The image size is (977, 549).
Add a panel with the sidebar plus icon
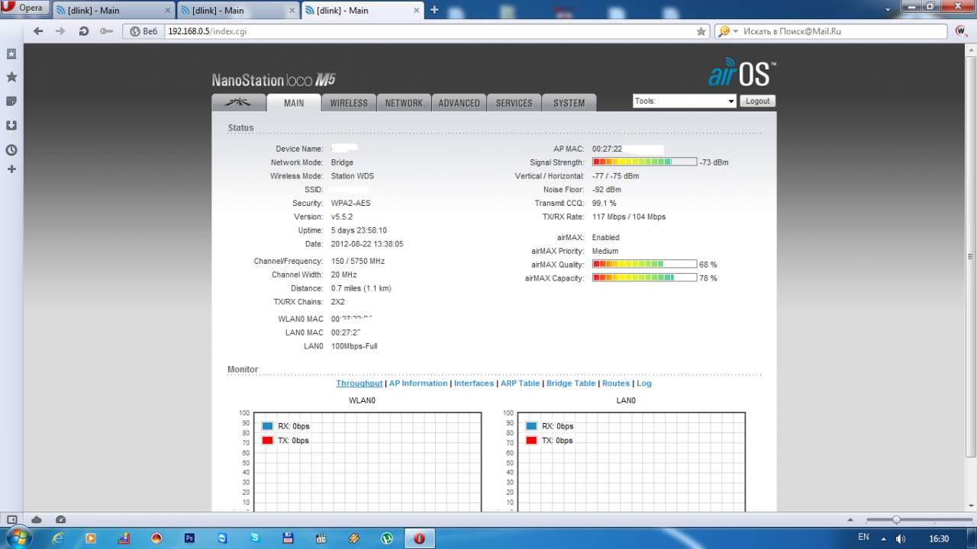coord(11,169)
